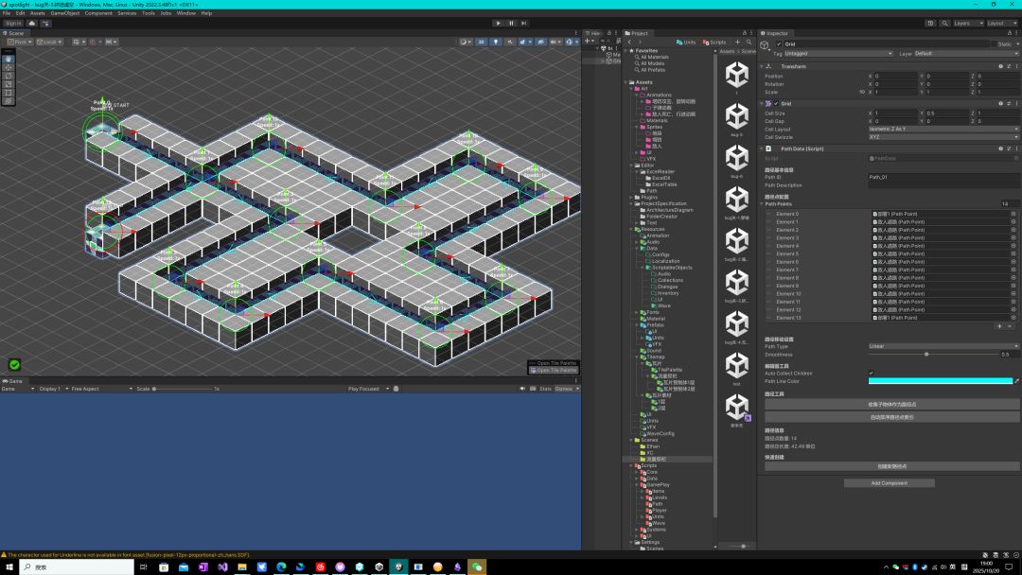Toggle the Grid component enabled checkbox

776,103
